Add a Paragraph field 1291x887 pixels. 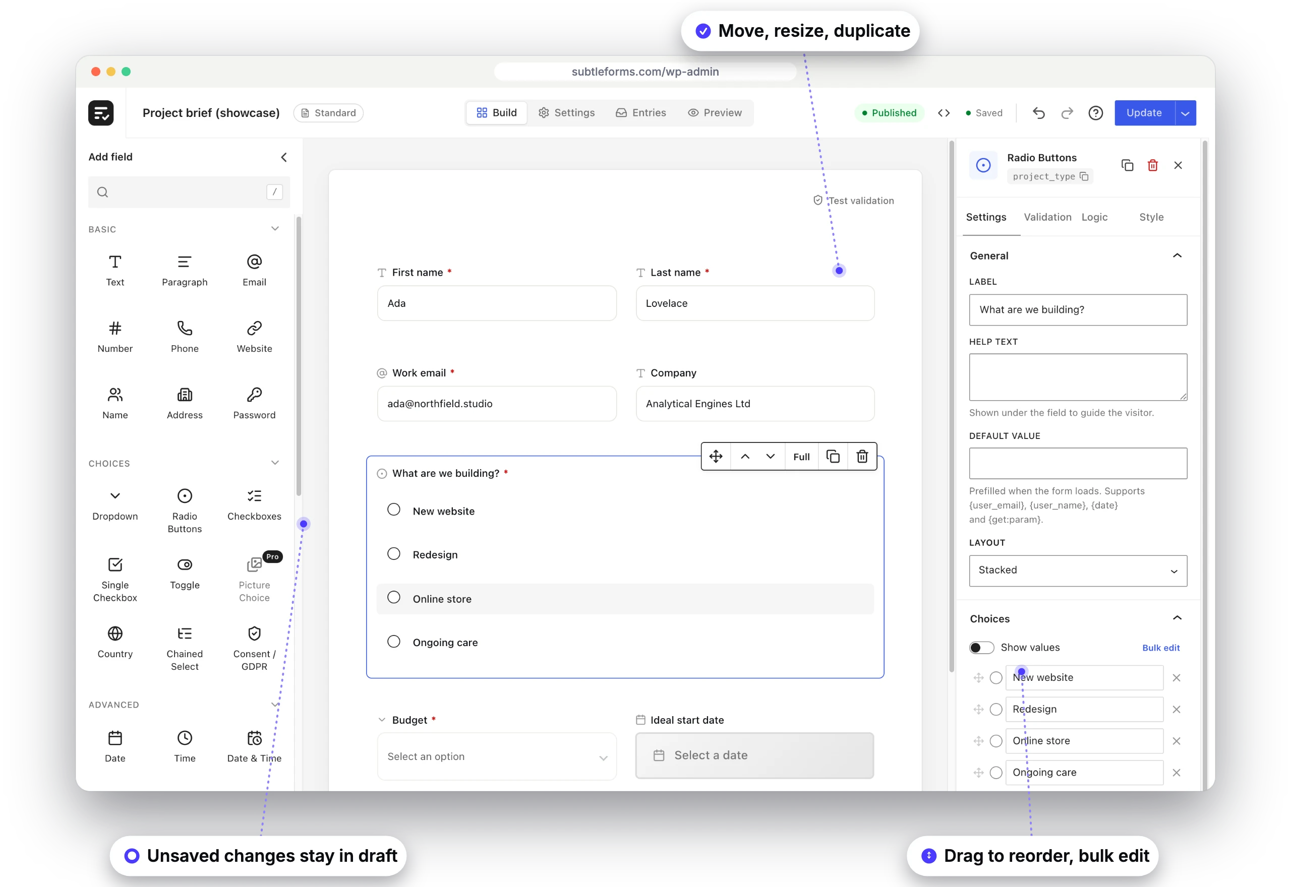[x=185, y=271]
